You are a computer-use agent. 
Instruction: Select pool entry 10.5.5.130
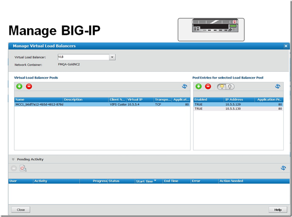[x=238, y=109]
